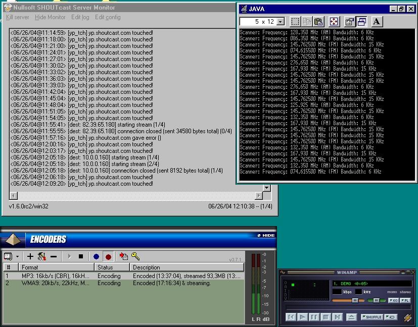Open encoder settings with the wrench icon
This screenshot has width=418, height=327.
pos(41,256)
